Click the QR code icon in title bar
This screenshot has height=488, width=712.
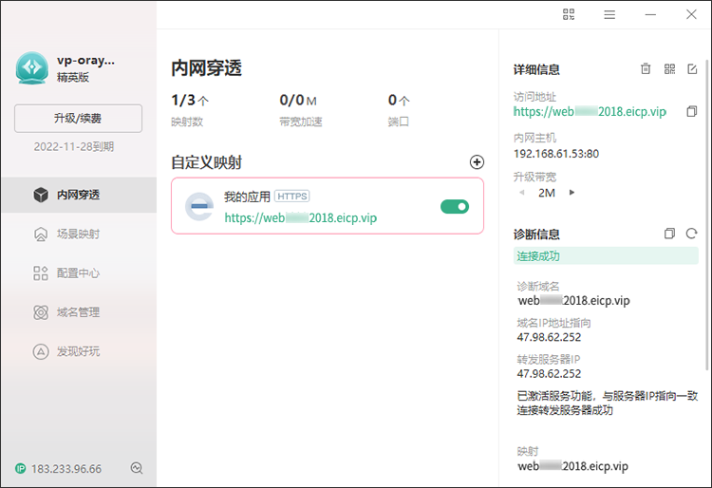pos(569,14)
